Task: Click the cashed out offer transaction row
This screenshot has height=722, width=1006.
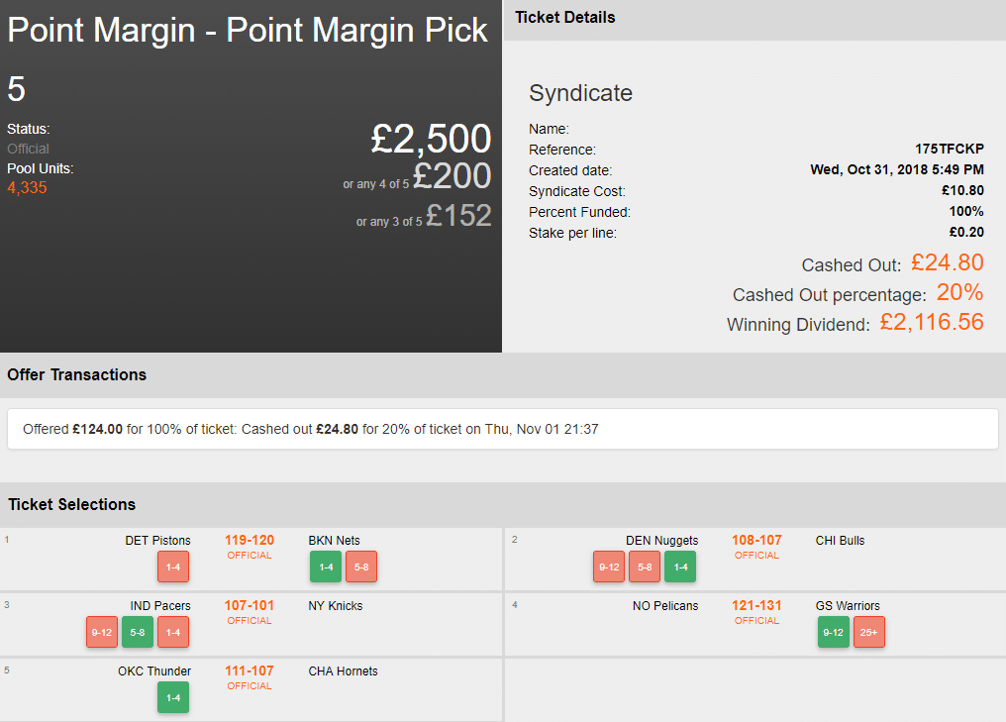Action: click(502, 430)
